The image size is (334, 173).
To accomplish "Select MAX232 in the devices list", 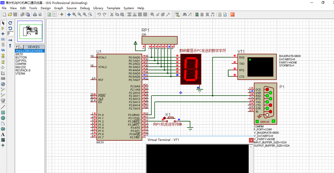I will tap(20, 67).
